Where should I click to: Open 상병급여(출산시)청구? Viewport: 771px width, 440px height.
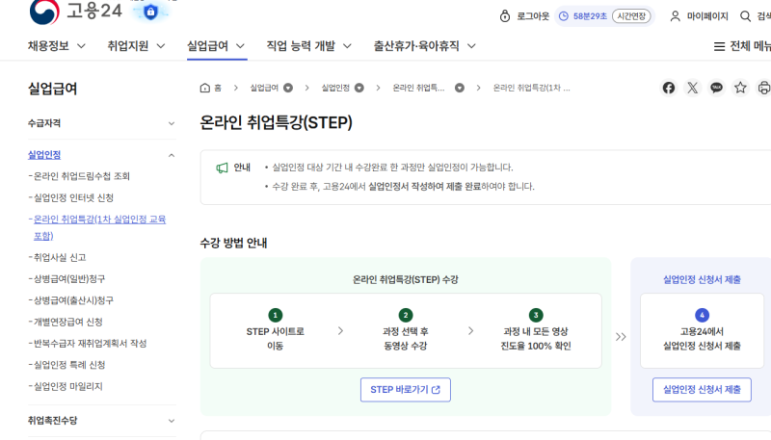(74, 300)
